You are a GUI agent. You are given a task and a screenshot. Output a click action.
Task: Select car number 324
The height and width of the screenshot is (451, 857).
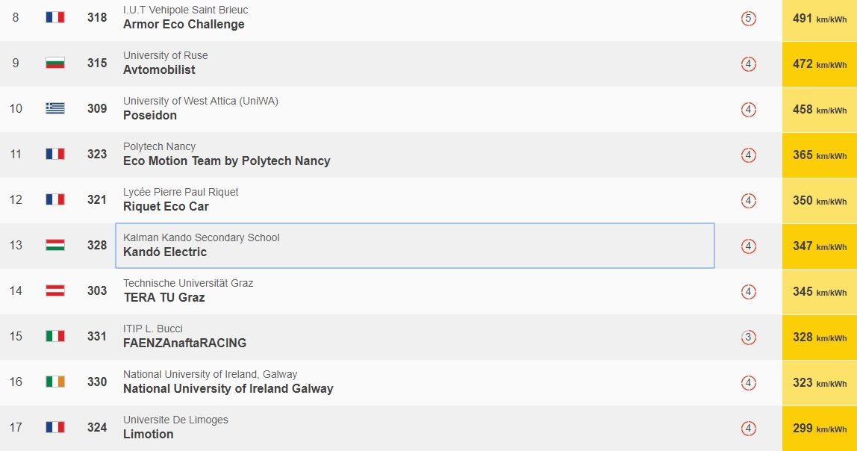tap(97, 427)
